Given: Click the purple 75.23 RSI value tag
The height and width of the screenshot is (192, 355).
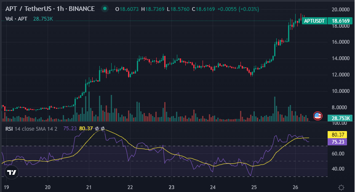Looking at the screenshot, I should 337,142.
